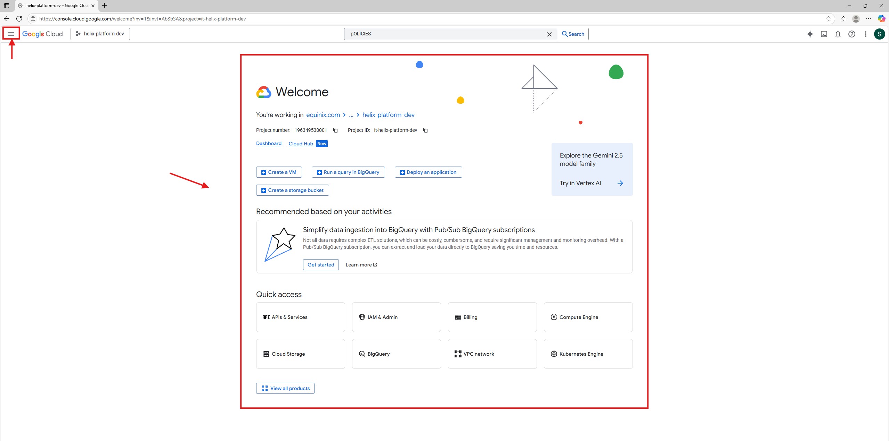Activate Cloud Shell terminal icon

pos(824,34)
